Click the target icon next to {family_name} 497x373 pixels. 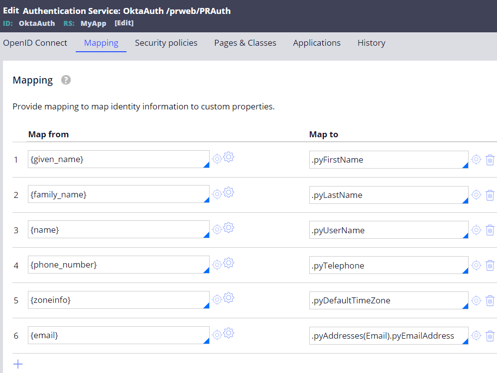click(217, 194)
